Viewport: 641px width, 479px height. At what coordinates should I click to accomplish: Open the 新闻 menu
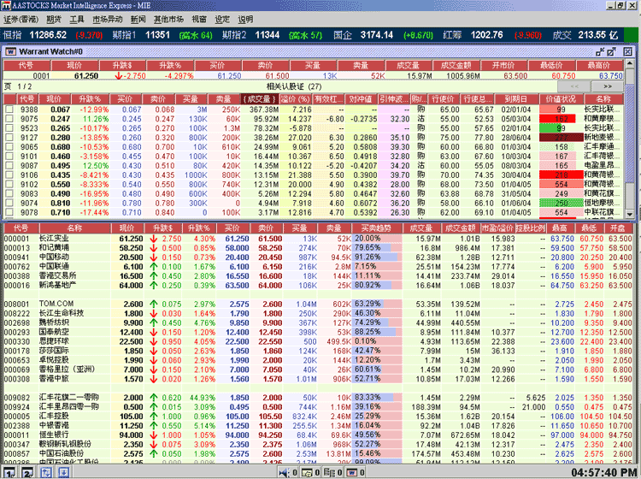pyautogui.click(x=138, y=19)
